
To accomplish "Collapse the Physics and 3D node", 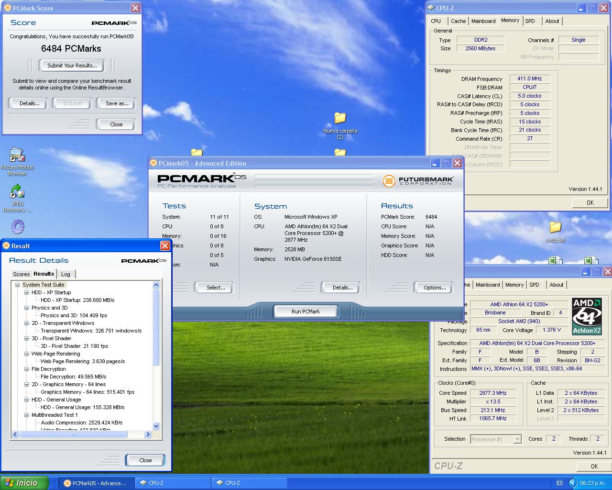I will 27,308.
